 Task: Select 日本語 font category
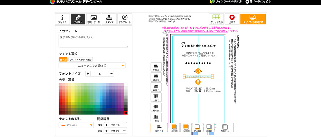click(x=63, y=60)
